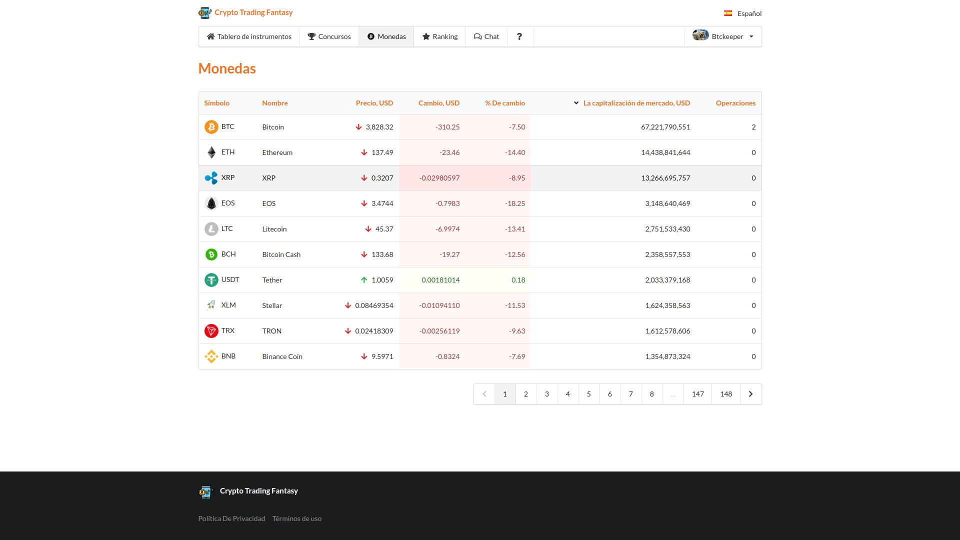Image resolution: width=960 pixels, height=540 pixels.
Task: Click the TRON red icon
Action: click(x=211, y=331)
